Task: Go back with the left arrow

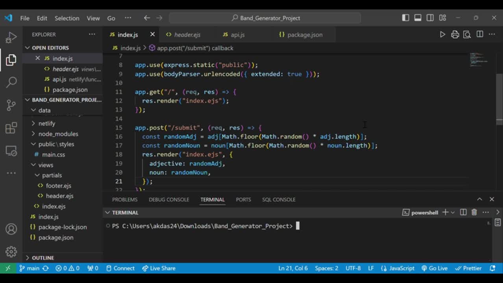Action: pos(147,18)
